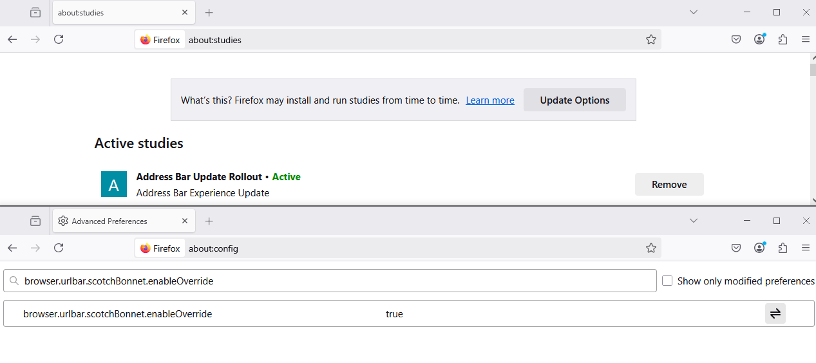Click Back arrow in about:config window

pos(12,248)
